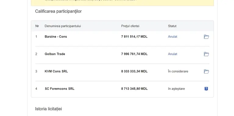Viewport: 234px width, 116px height.
Task: Click price 8 713 345,90 MDL
Action: (134, 89)
